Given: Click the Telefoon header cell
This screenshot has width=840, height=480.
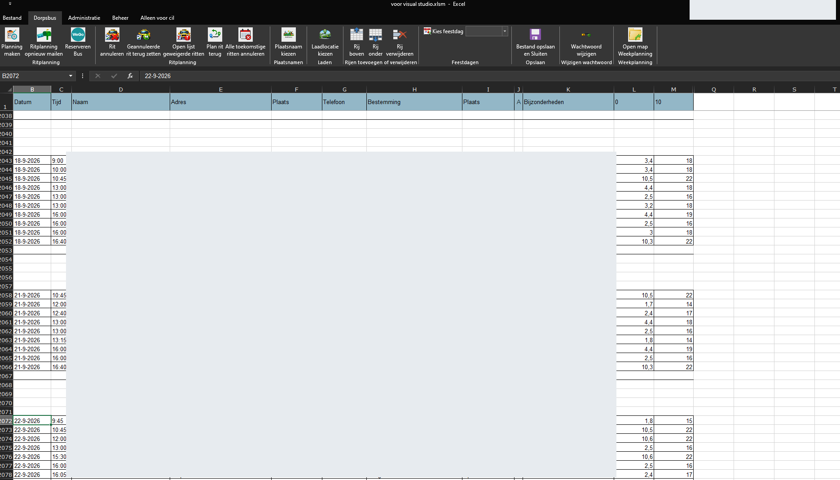Looking at the screenshot, I should coord(344,102).
